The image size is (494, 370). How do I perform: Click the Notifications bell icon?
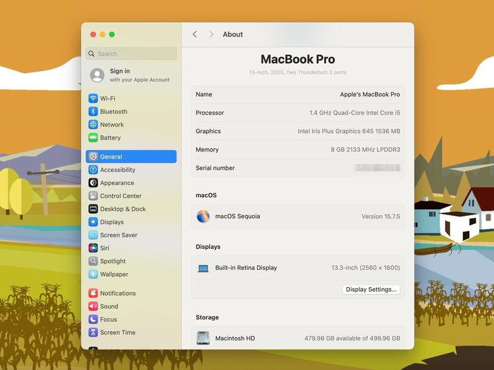(93, 293)
